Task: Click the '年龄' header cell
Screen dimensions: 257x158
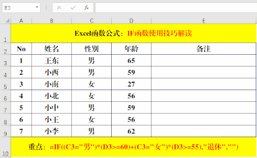Action: pyautogui.click(x=131, y=49)
